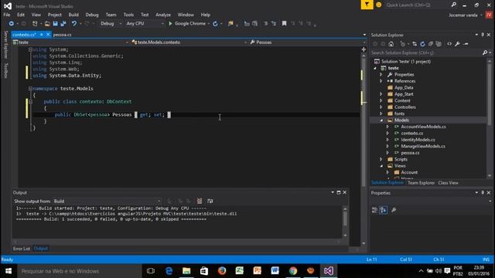Open the Build menu
Image resolution: width=495 pixels, height=278 pixels.
[73, 15]
